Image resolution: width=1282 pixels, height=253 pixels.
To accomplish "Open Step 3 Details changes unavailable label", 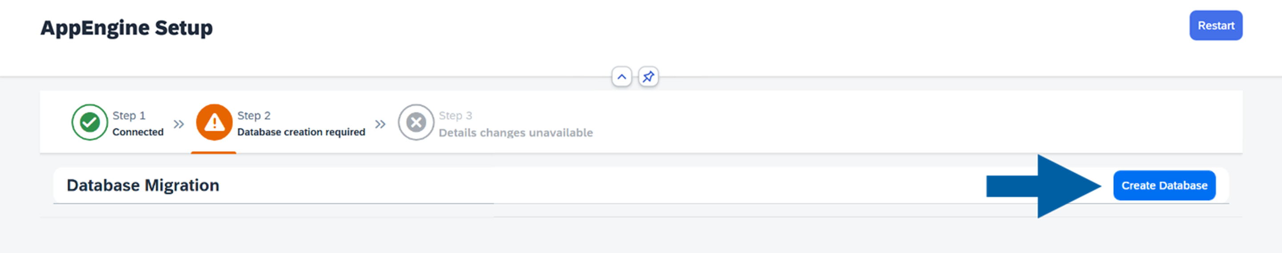I will pos(516,124).
